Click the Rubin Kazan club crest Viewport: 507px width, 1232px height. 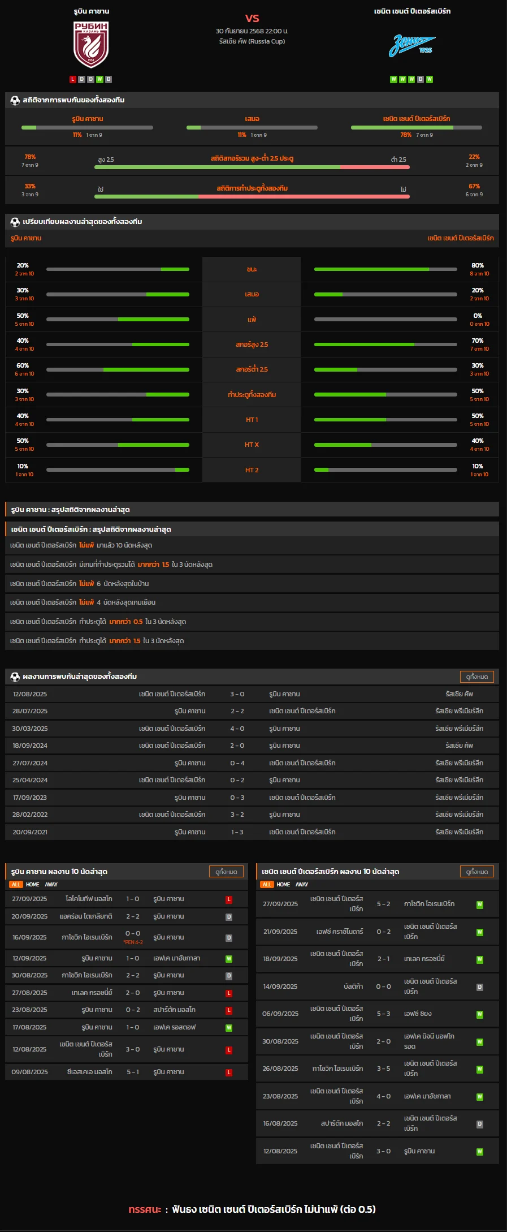point(91,45)
